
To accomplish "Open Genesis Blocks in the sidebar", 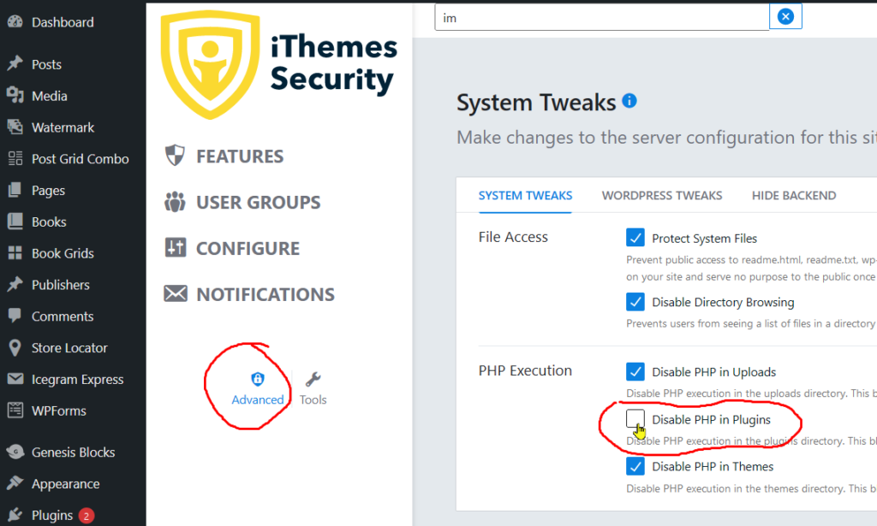I will (73, 452).
